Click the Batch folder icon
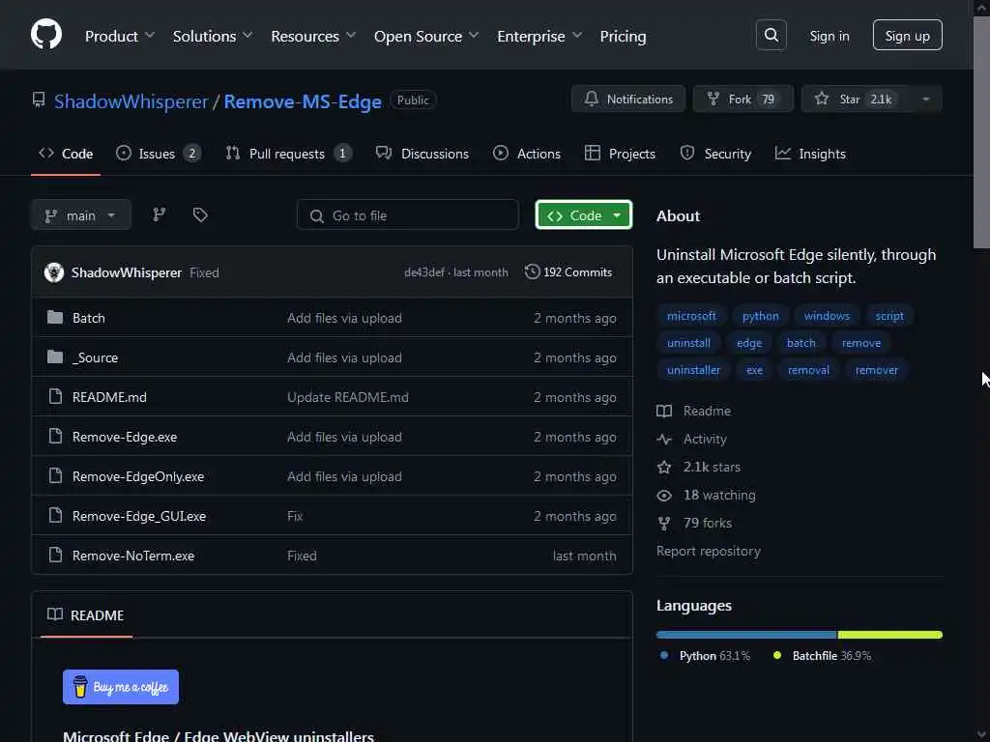The height and width of the screenshot is (742, 990). tap(55, 317)
